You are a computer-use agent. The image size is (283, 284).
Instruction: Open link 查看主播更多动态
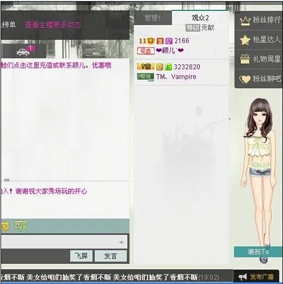tap(53, 25)
